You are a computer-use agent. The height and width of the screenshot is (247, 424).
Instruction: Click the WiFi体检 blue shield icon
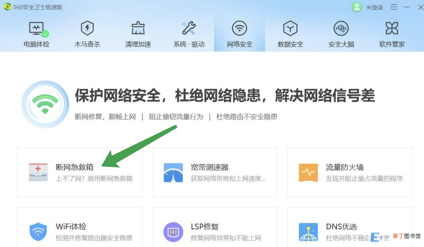38,232
